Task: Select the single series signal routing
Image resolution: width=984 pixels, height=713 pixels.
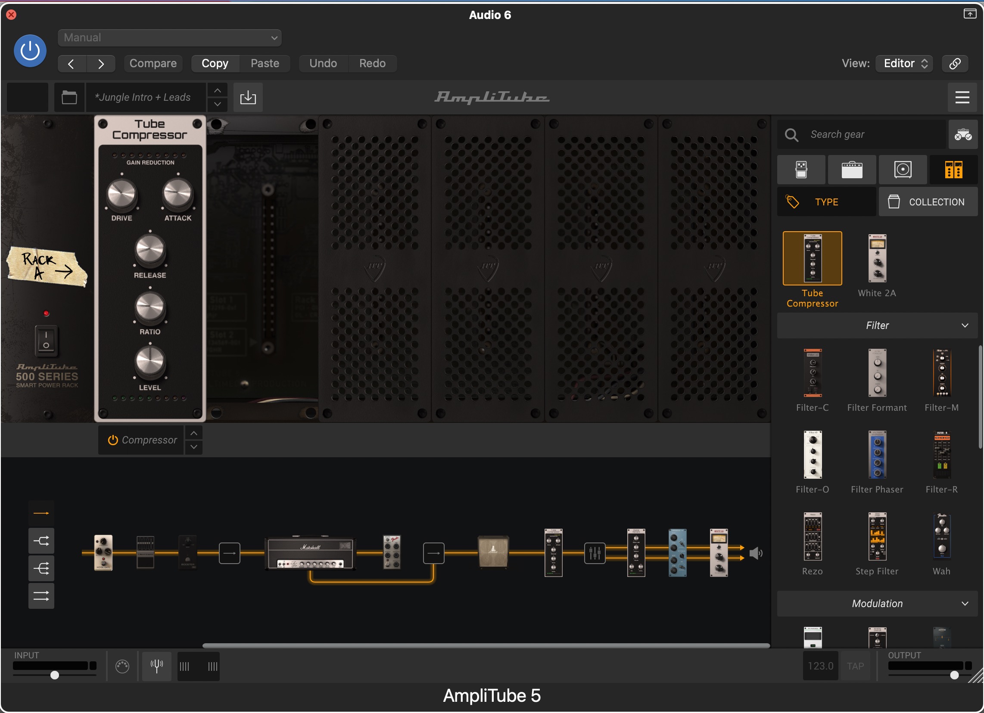Action: (x=41, y=513)
